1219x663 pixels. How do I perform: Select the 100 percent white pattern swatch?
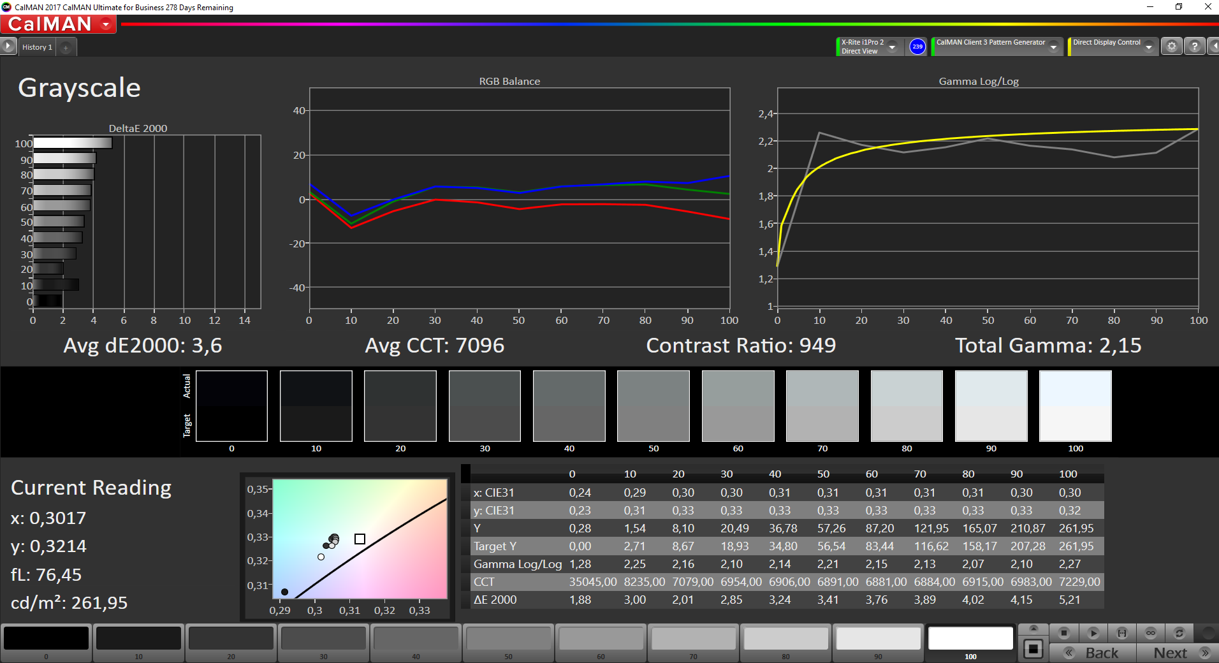(970, 643)
